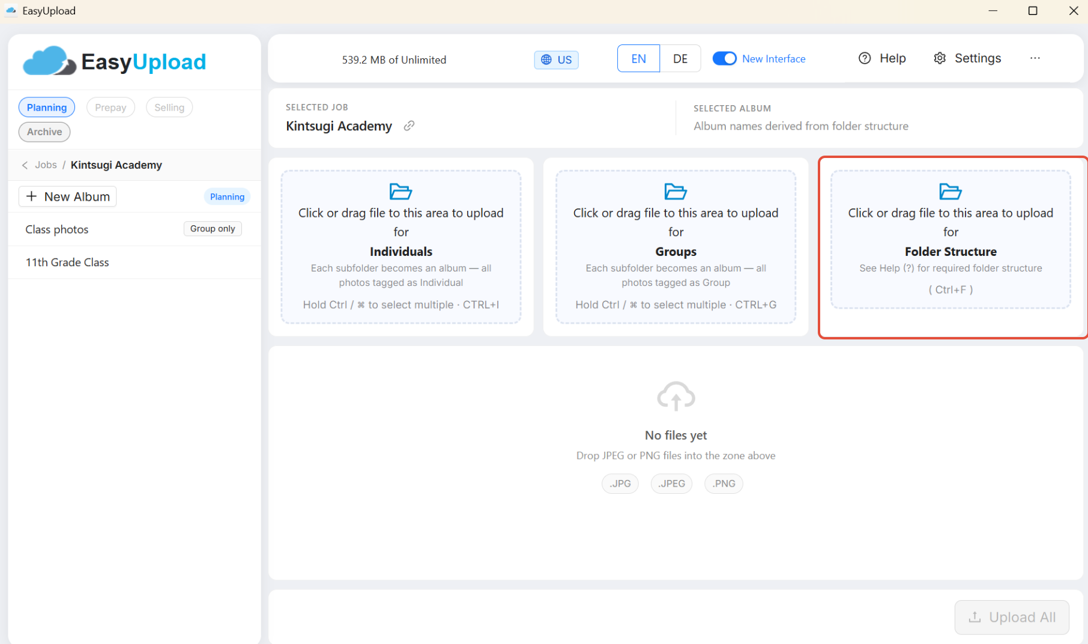The height and width of the screenshot is (644, 1088).
Task: Click the Kintsugi Academy selected job name
Action: pyautogui.click(x=339, y=126)
